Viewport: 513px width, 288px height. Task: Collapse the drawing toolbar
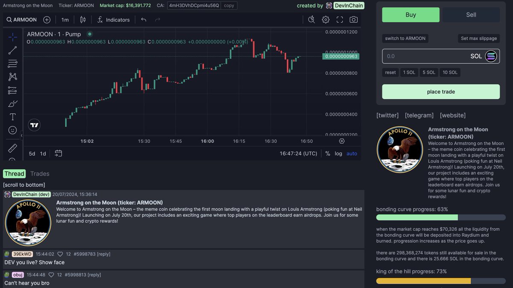[21, 135]
